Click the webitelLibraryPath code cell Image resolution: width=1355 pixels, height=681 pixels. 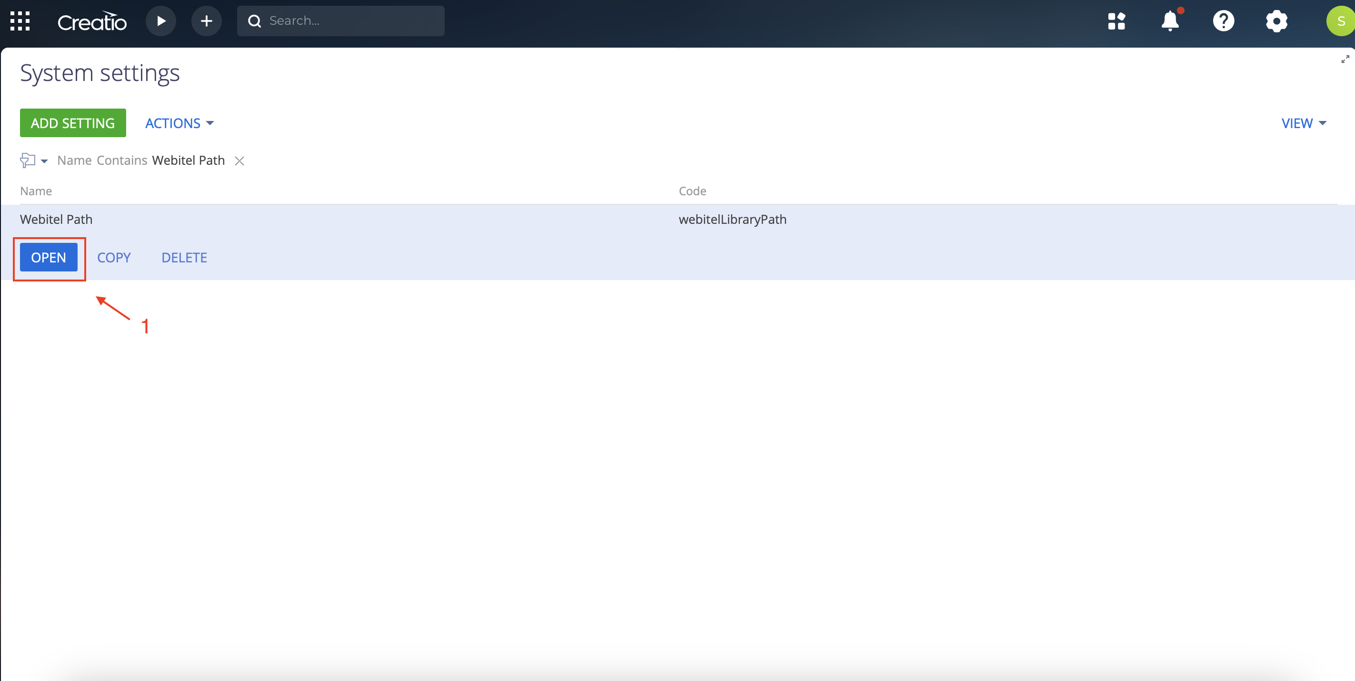click(x=733, y=220)
